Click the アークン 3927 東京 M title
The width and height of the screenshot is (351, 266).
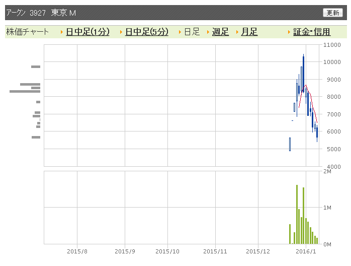[x=41, y=13]
